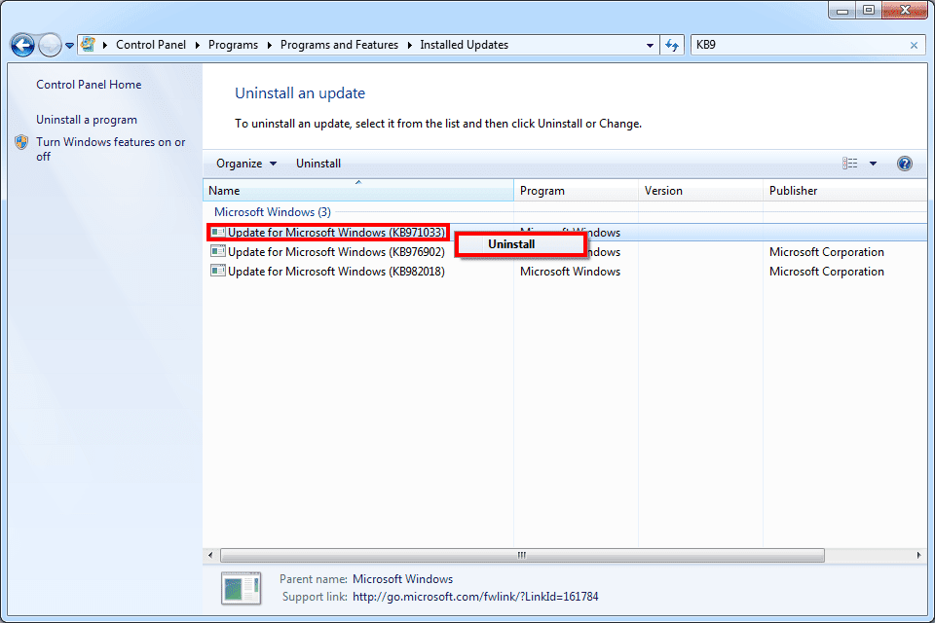Click the change view icon

click(849, 164)
